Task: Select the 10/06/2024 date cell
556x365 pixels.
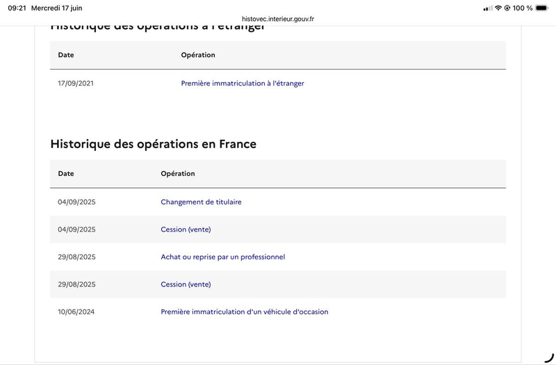Action: (x=76, y=311)
